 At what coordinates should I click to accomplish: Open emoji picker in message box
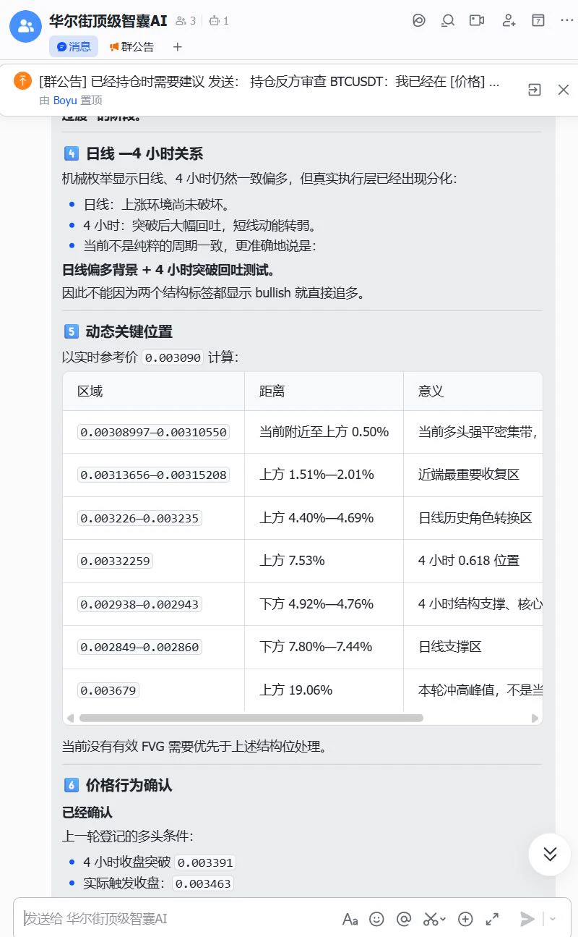pos(376,919)
